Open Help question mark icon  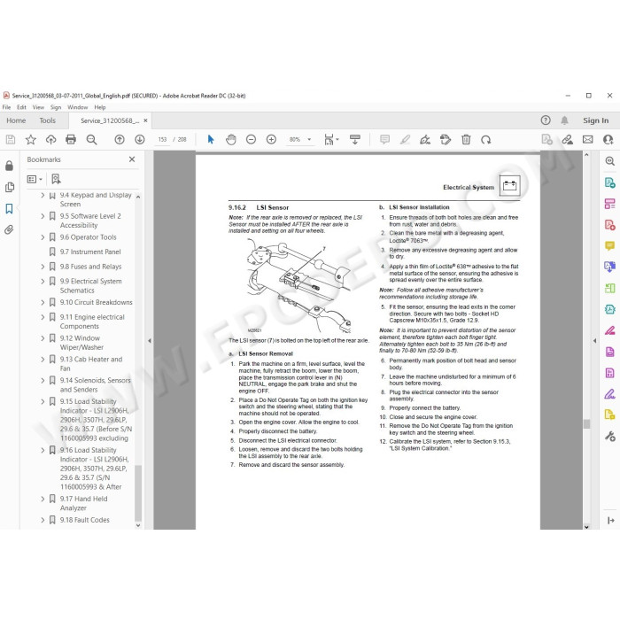tap(546, 120)
